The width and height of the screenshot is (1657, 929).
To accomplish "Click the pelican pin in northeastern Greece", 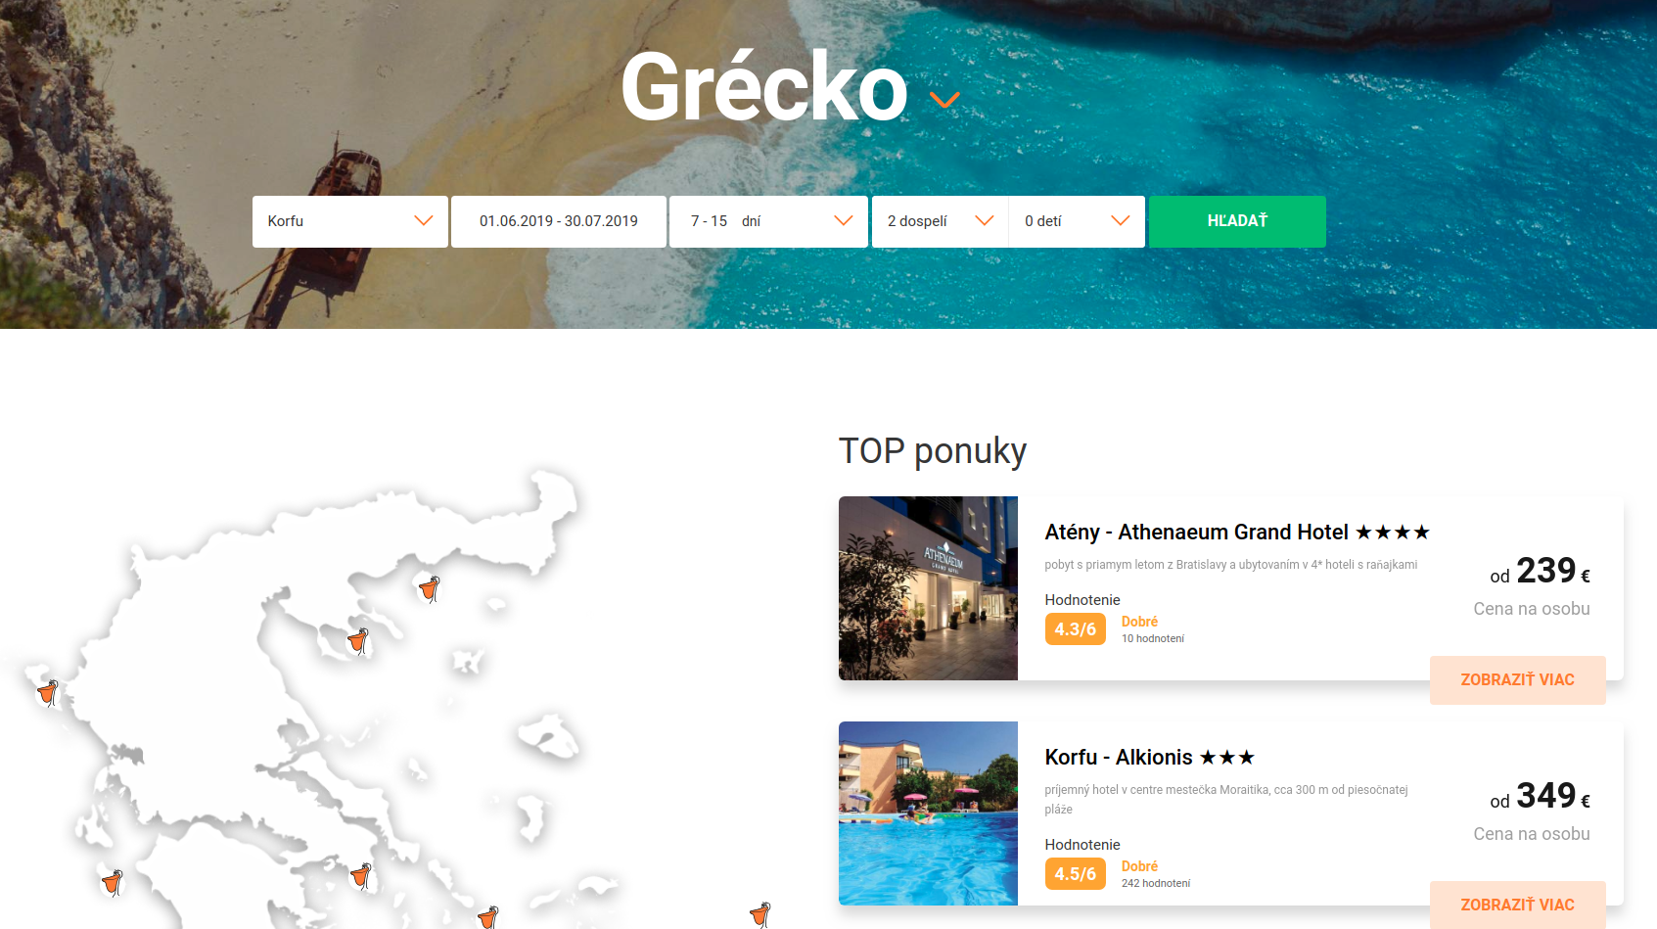I will point(430,588).
